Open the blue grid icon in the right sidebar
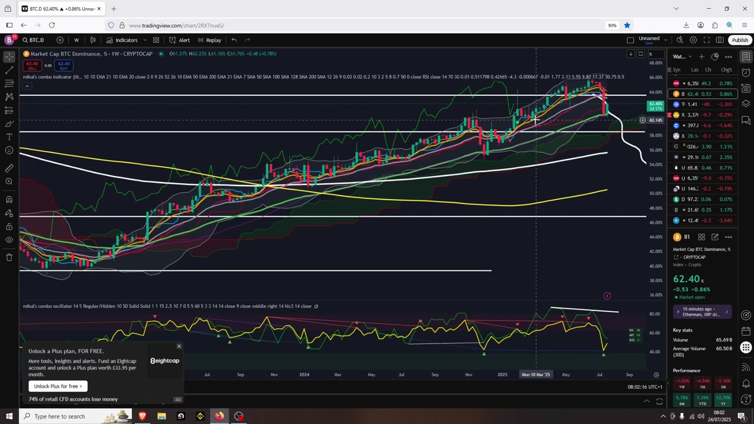 746,347
